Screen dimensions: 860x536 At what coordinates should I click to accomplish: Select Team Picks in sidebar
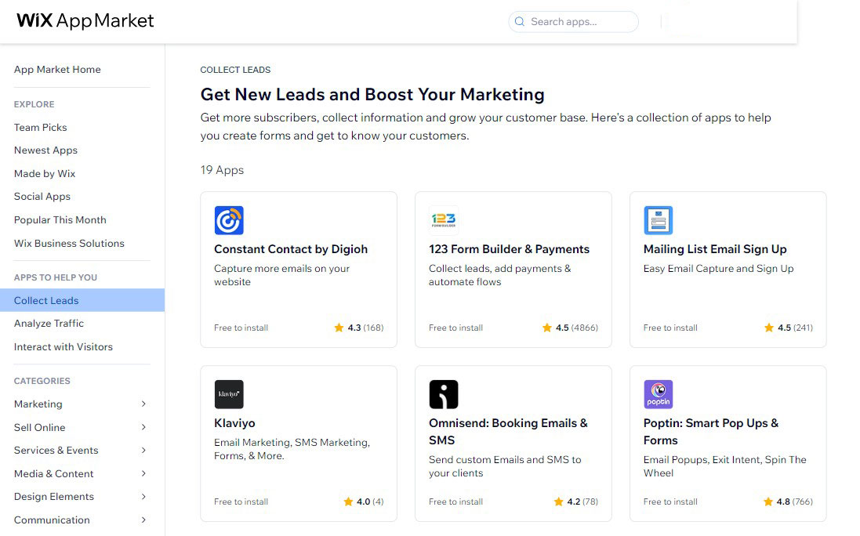(41, 128)
